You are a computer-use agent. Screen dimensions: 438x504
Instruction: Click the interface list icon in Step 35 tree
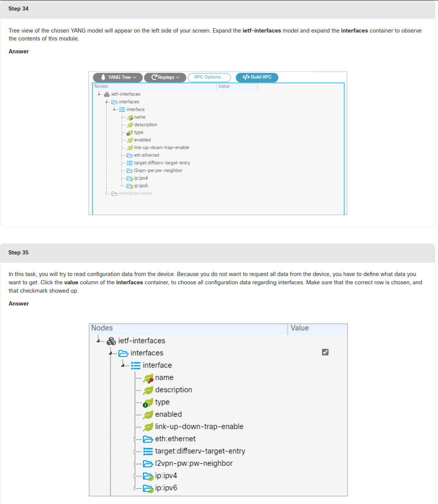(136, 365)
